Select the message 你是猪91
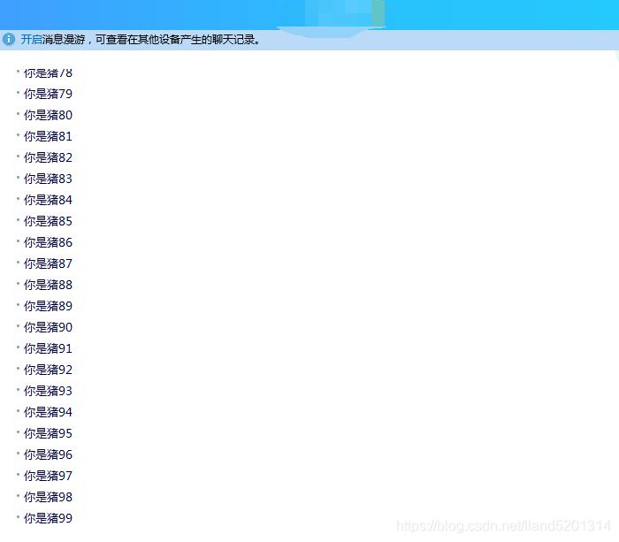This screenshot has height=542, width=619. pyautogui.click(x=48, y=348)
